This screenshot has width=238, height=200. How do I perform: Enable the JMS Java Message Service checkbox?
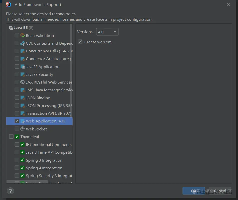[17, 90]
